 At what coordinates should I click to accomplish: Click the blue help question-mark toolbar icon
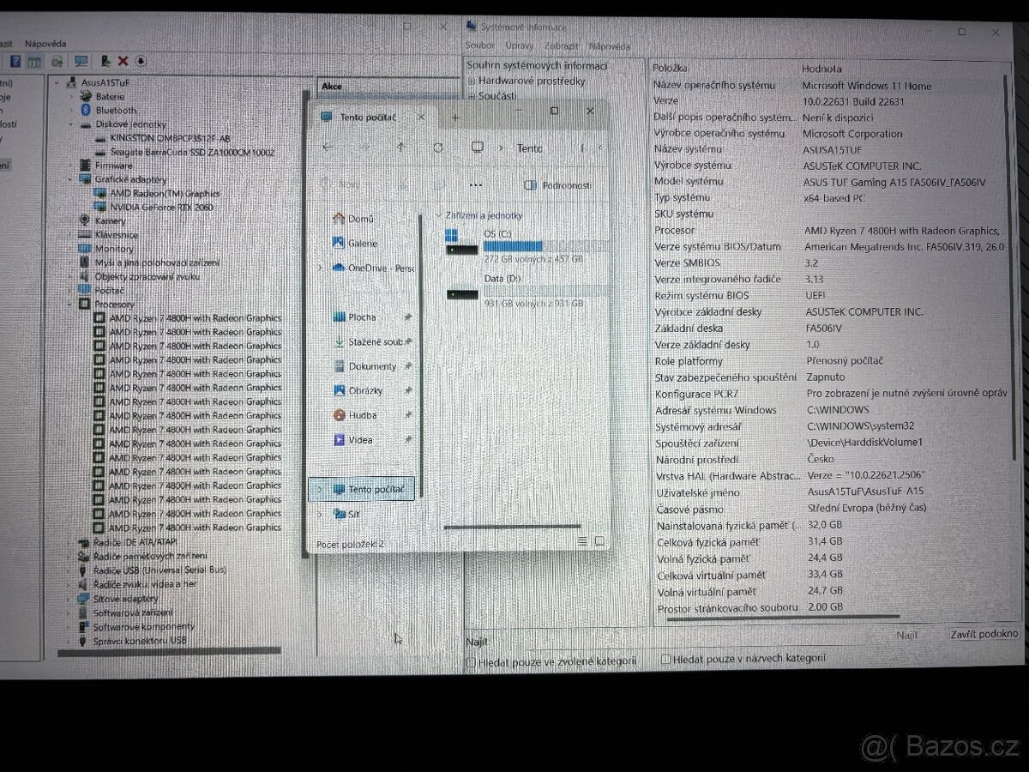pyautogui.click(x=15, y=62)
